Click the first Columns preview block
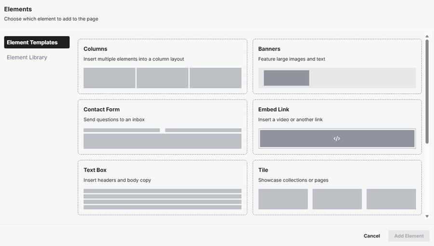Image resolution: width=434 pixels, height=246 pixels. point(109,78)
